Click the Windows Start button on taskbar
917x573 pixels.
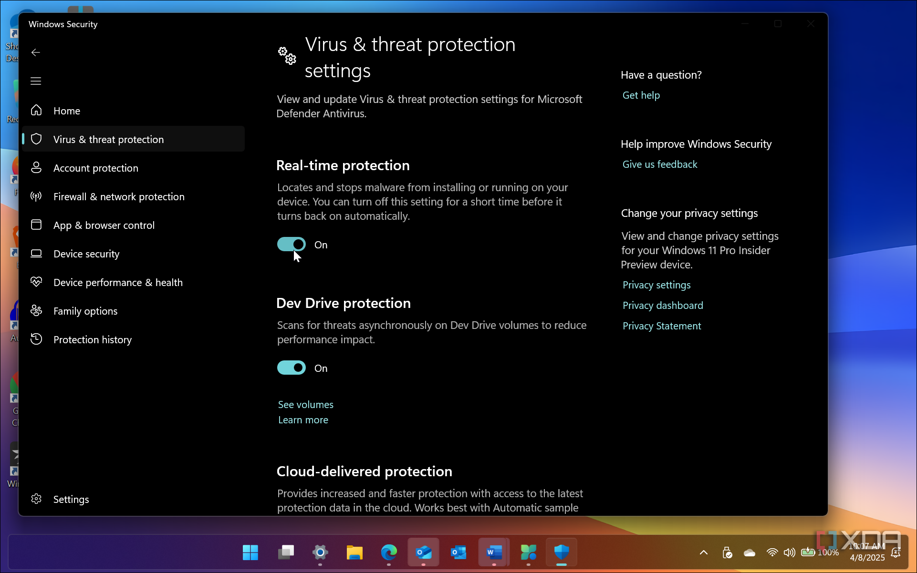click(250, 553)
